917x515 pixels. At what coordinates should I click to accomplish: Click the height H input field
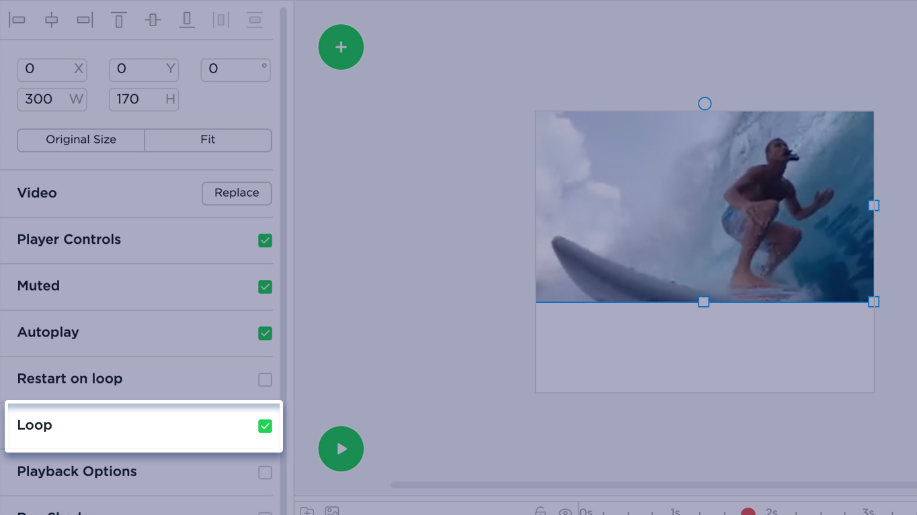(x=144, y=99)
